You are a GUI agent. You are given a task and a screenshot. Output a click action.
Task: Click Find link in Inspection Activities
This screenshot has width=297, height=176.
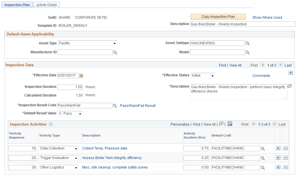(x=197, y=124)
